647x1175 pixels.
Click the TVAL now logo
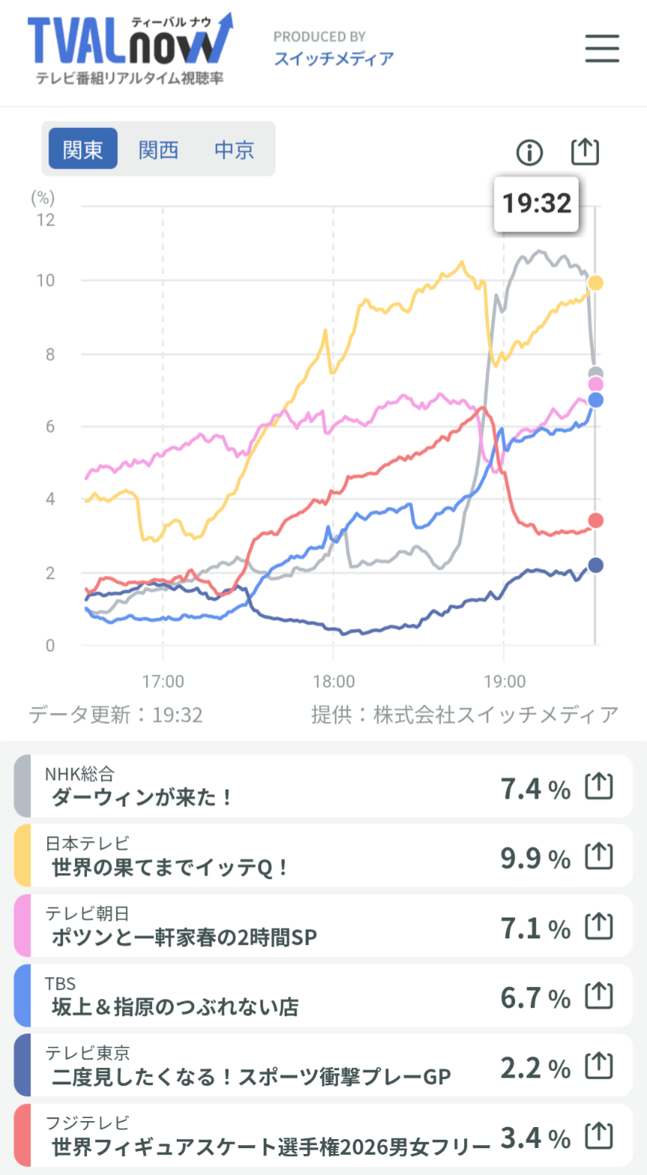tap(130, 47)
